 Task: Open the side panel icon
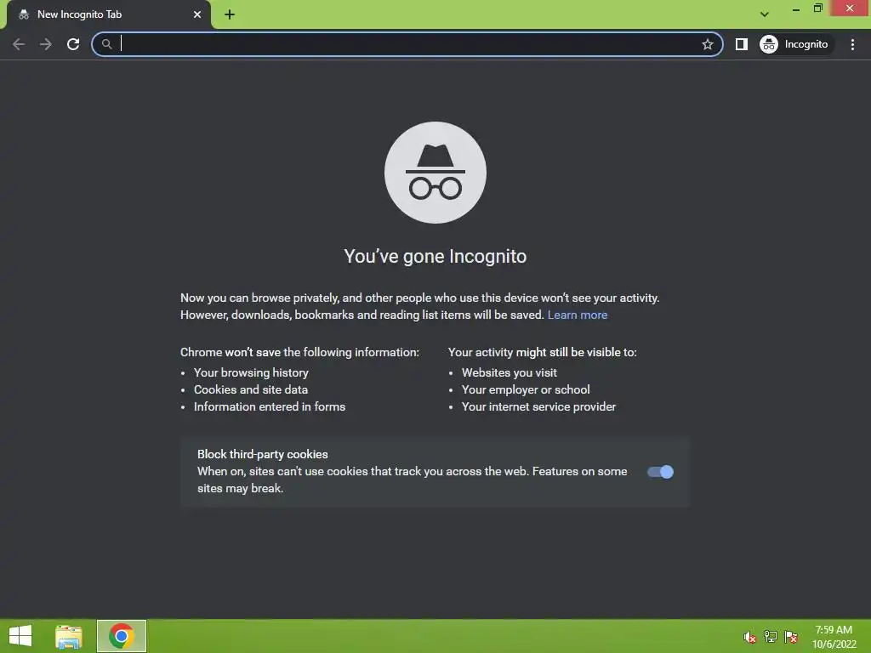742,44
